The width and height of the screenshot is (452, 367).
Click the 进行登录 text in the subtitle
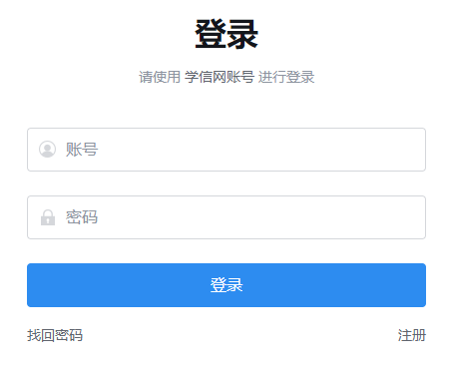tap(286, 77)
